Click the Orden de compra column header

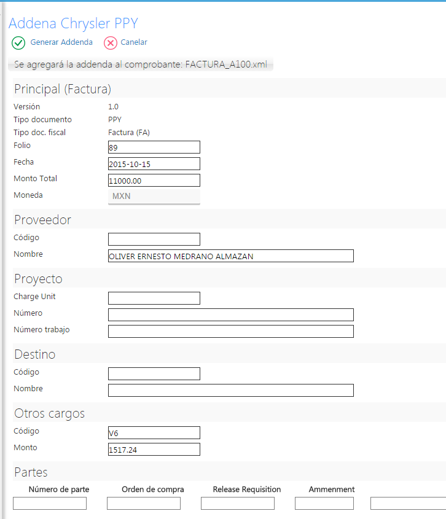pyautogui.click(x=152, y=489)
